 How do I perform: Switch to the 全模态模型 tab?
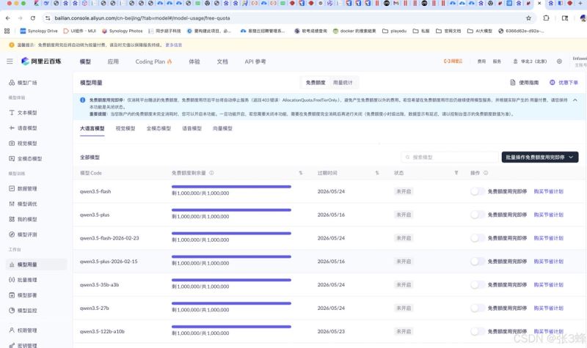[x=158, y=128]
